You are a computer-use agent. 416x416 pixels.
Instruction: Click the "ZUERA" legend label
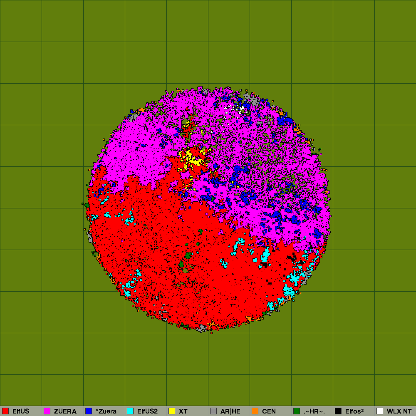(65, 411)
